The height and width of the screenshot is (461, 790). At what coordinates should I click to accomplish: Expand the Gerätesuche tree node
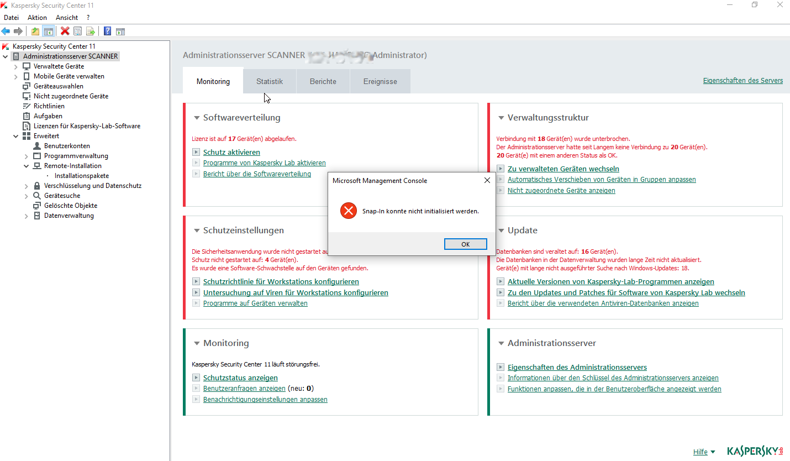27,196
